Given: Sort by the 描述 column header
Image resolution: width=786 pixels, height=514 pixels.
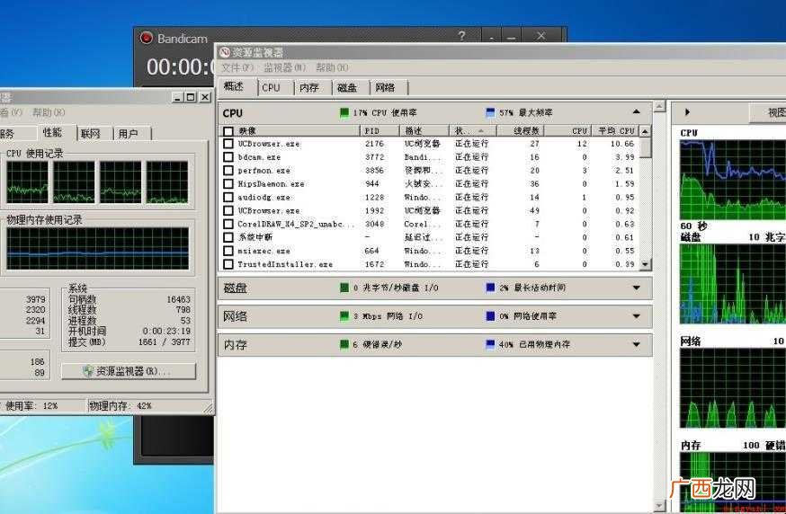Looking at the screenshot, I should point(424,131).
